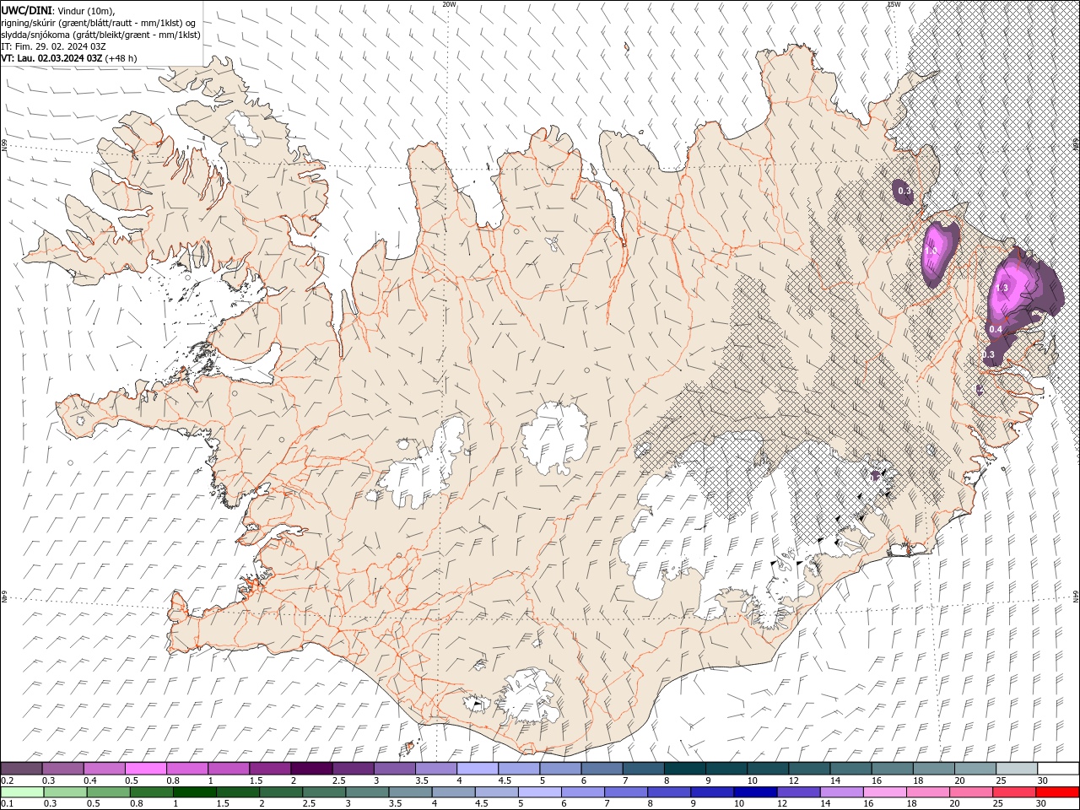Click the 1.3 value on the pink precipitation patch
The width and height of the screenshot is (1080, 810).
coord(1002,288)
